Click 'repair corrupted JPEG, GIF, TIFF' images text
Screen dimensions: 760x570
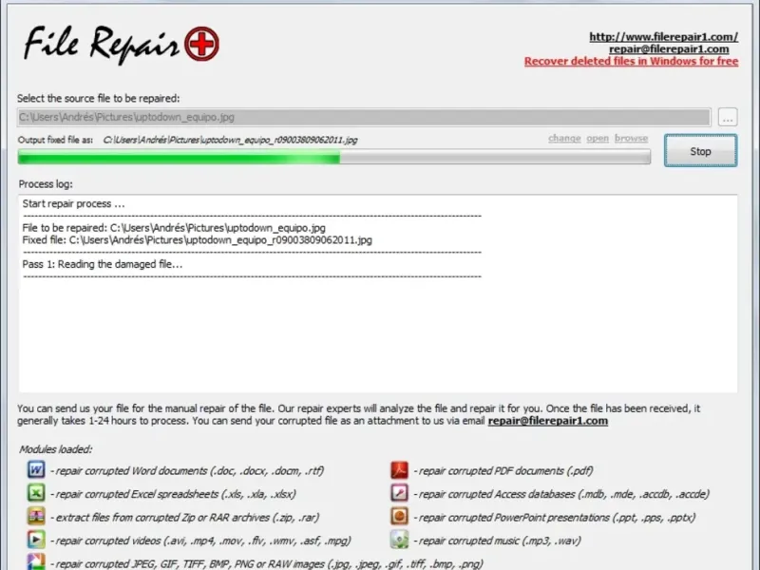tap(269, 563)
